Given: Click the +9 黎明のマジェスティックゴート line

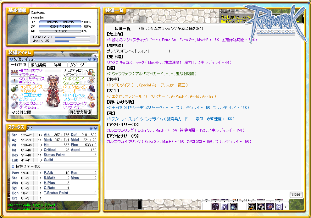Looking at the screenshot, I should [x=182, y=40].
